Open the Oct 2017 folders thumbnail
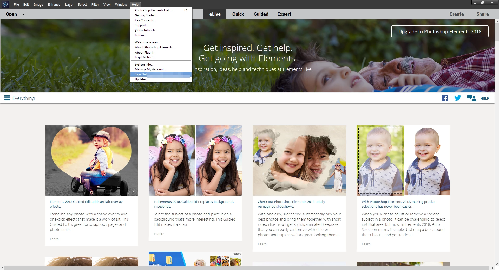 click(x=195, y=259)
